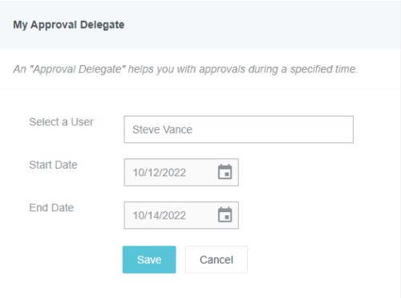Click the word Cancel on white button
Viewport: 401px width, 298px height.
tap(217, 259)
